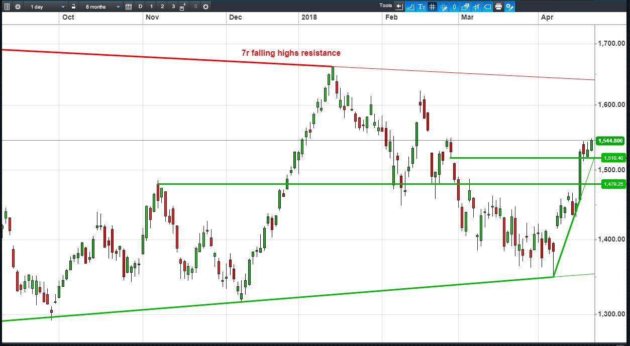Click the Nov label on time axis
This screenshot has width=630, height=346.
(x=152, y=18)
